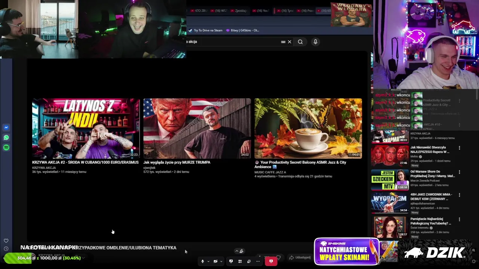Open menu for Jak Nienawiść Stworzyła sidebar video

[x=459, y=148]
